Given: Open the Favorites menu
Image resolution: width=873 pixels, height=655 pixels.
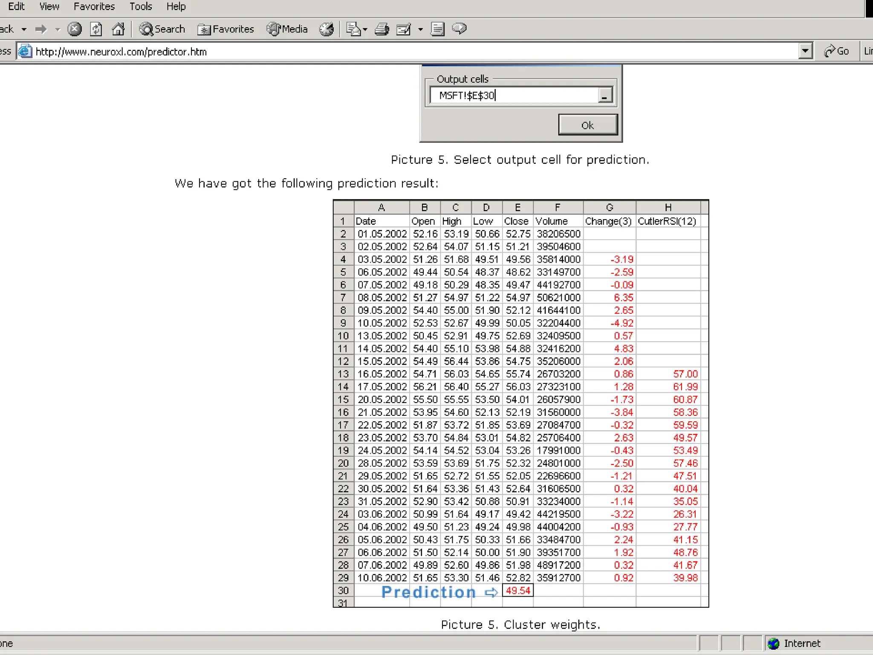Looking at the screenshot, I should [x=94, y=6].
